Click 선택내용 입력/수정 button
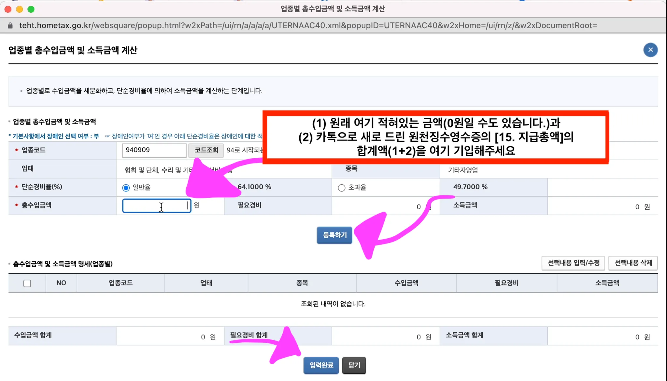This screenshot has height=381, width=667. point(573,263)
